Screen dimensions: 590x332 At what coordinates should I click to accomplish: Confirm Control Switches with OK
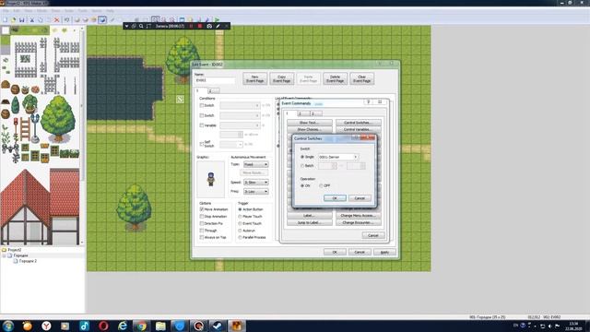tap(335, 198)
